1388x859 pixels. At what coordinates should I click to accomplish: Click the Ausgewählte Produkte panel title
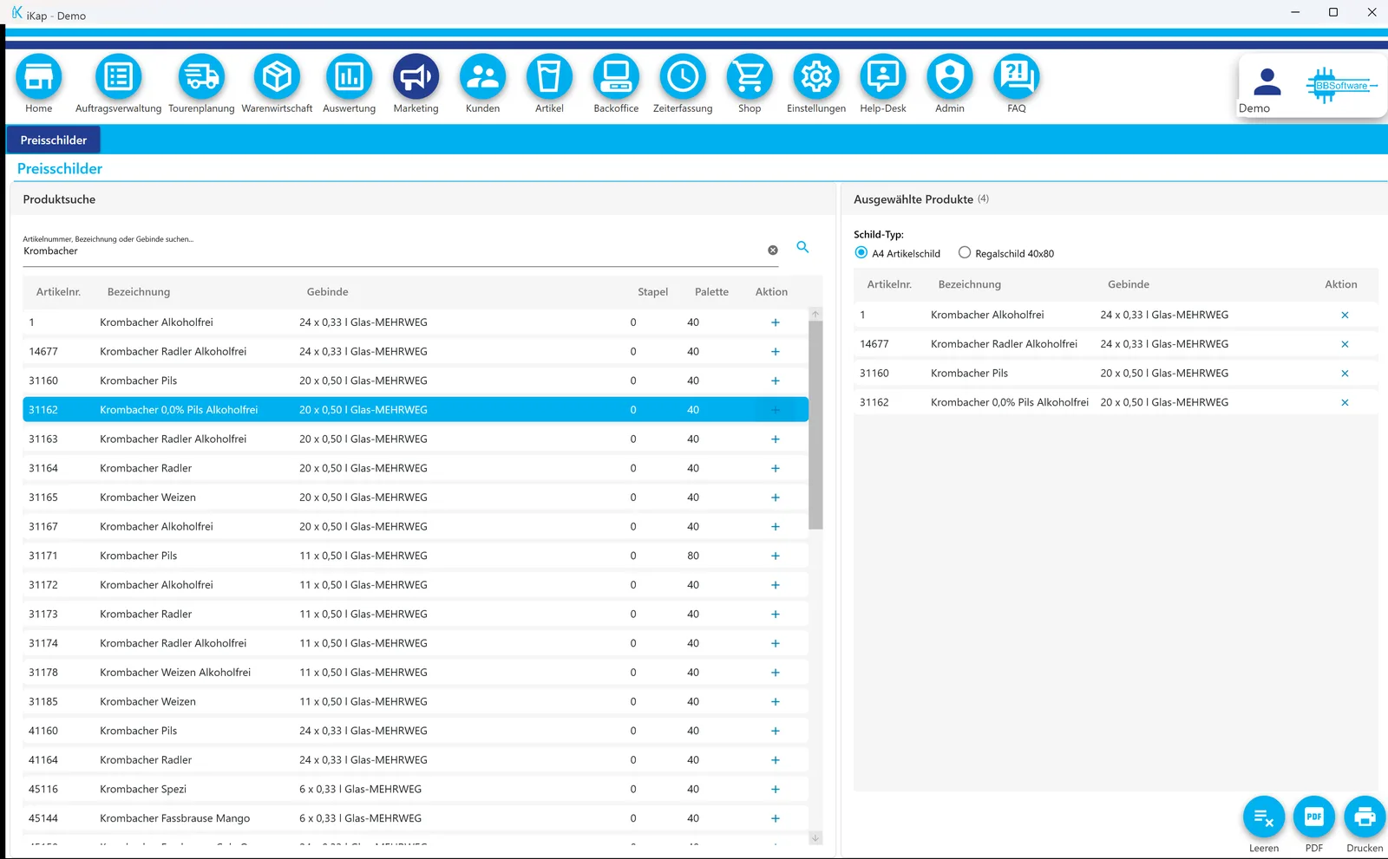point(913,199)
